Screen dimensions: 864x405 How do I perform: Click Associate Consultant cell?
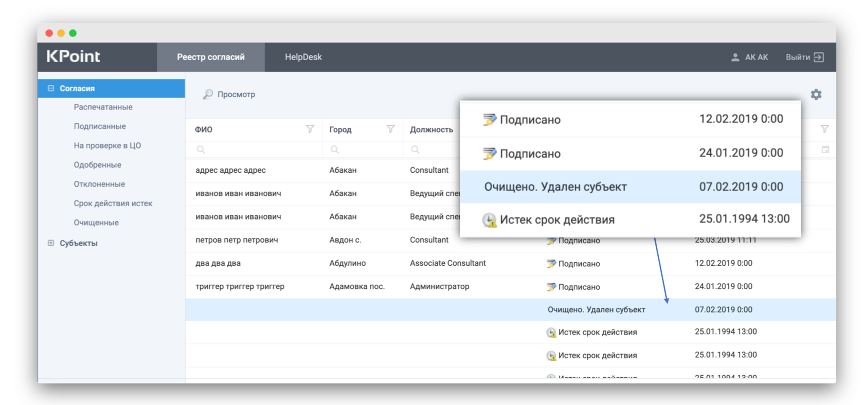pos(448,263)
